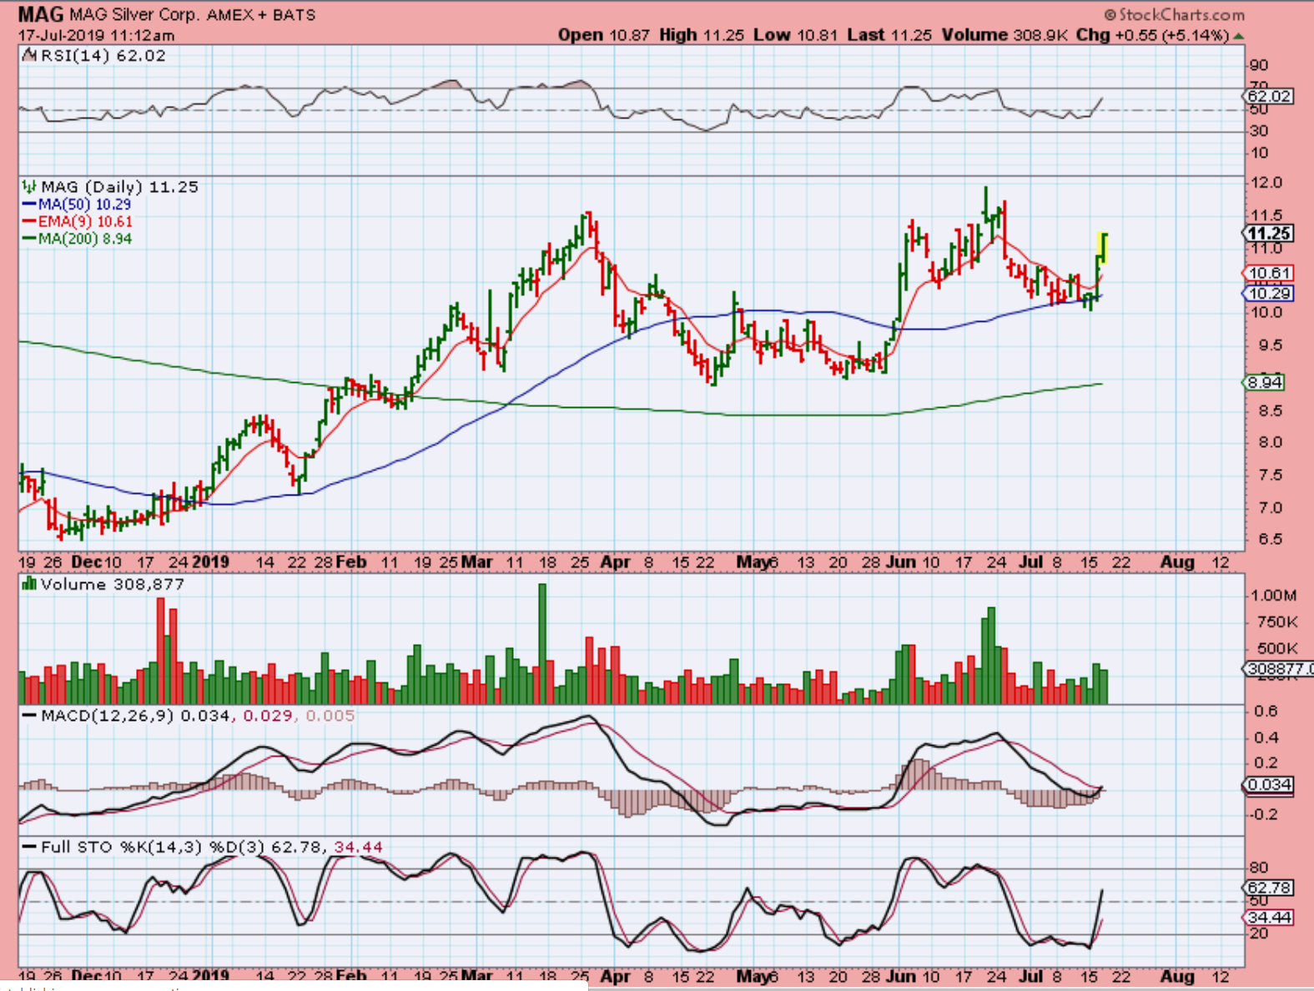The image size is (1314, 991).
Task: Click the 0.6 MACD axis label
Action: [1266, 711]
